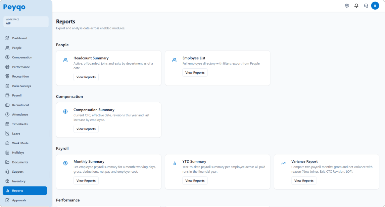
Task: Click the headset help icon in header
Action: [x=366, y=6]
